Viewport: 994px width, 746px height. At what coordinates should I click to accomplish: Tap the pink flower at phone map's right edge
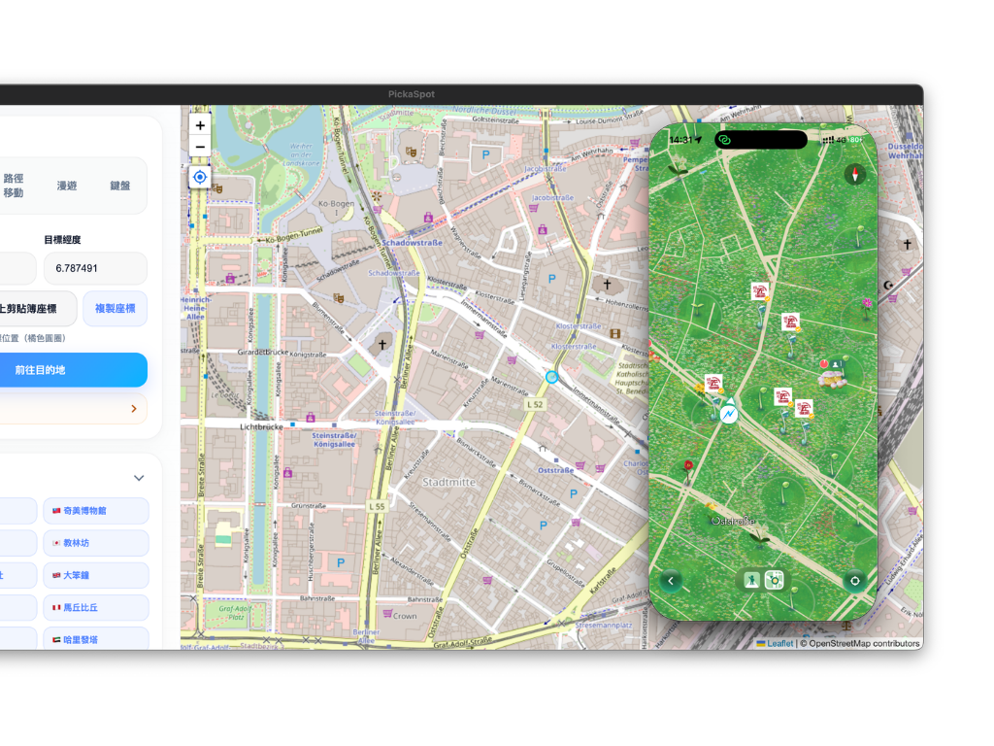(867, 303)
